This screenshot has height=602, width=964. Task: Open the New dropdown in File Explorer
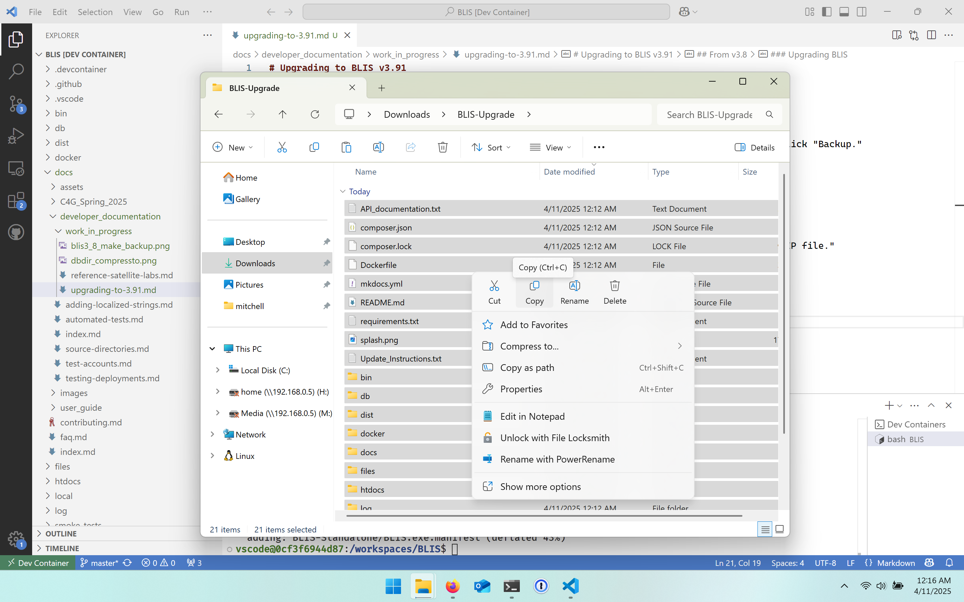[x=233, y=147]
